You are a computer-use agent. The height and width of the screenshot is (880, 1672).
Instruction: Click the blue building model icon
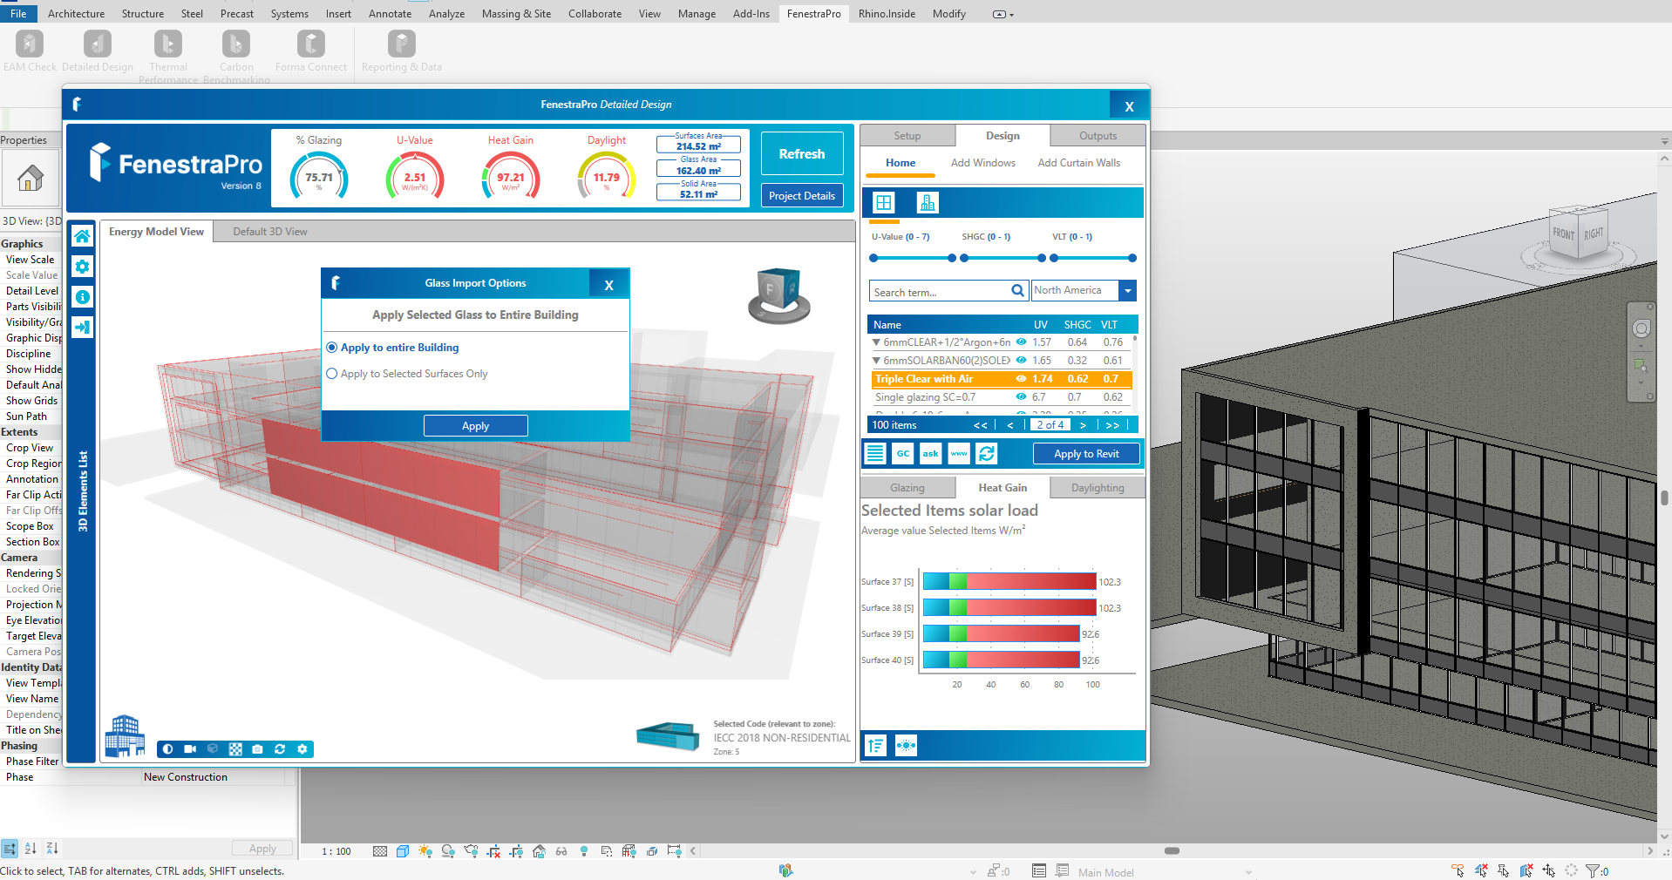125,735
